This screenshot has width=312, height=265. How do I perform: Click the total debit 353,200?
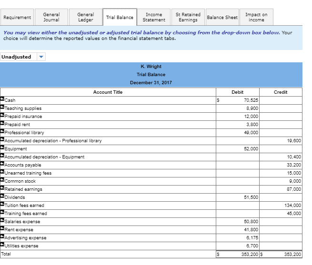pyautogui.click(x=250, y=254)
